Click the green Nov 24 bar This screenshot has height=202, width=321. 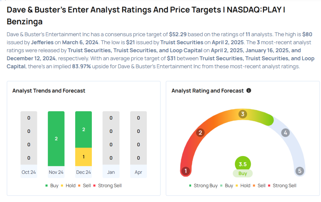56,139
